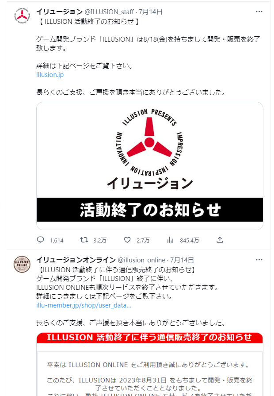Open more options on first tweet

(259, 12)
